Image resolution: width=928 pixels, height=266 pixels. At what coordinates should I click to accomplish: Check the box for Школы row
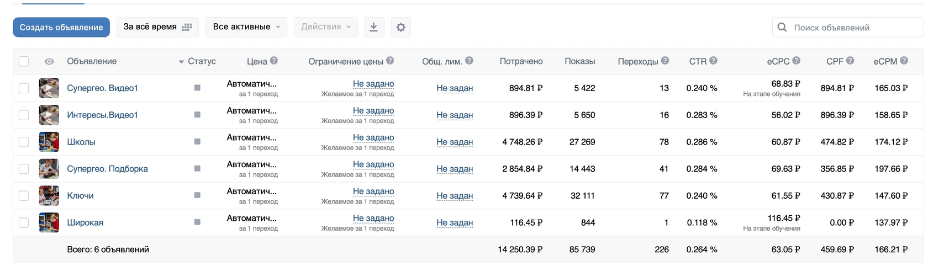point(24,142)
